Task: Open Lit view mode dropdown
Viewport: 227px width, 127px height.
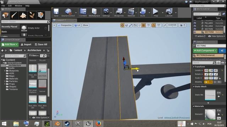Action: [x=77, y=25]
